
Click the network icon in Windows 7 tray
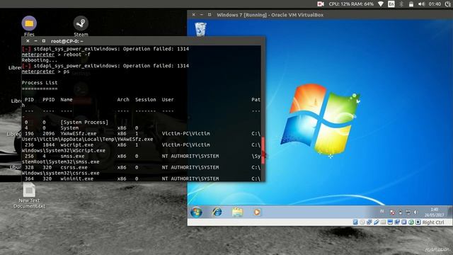(408, 212)
